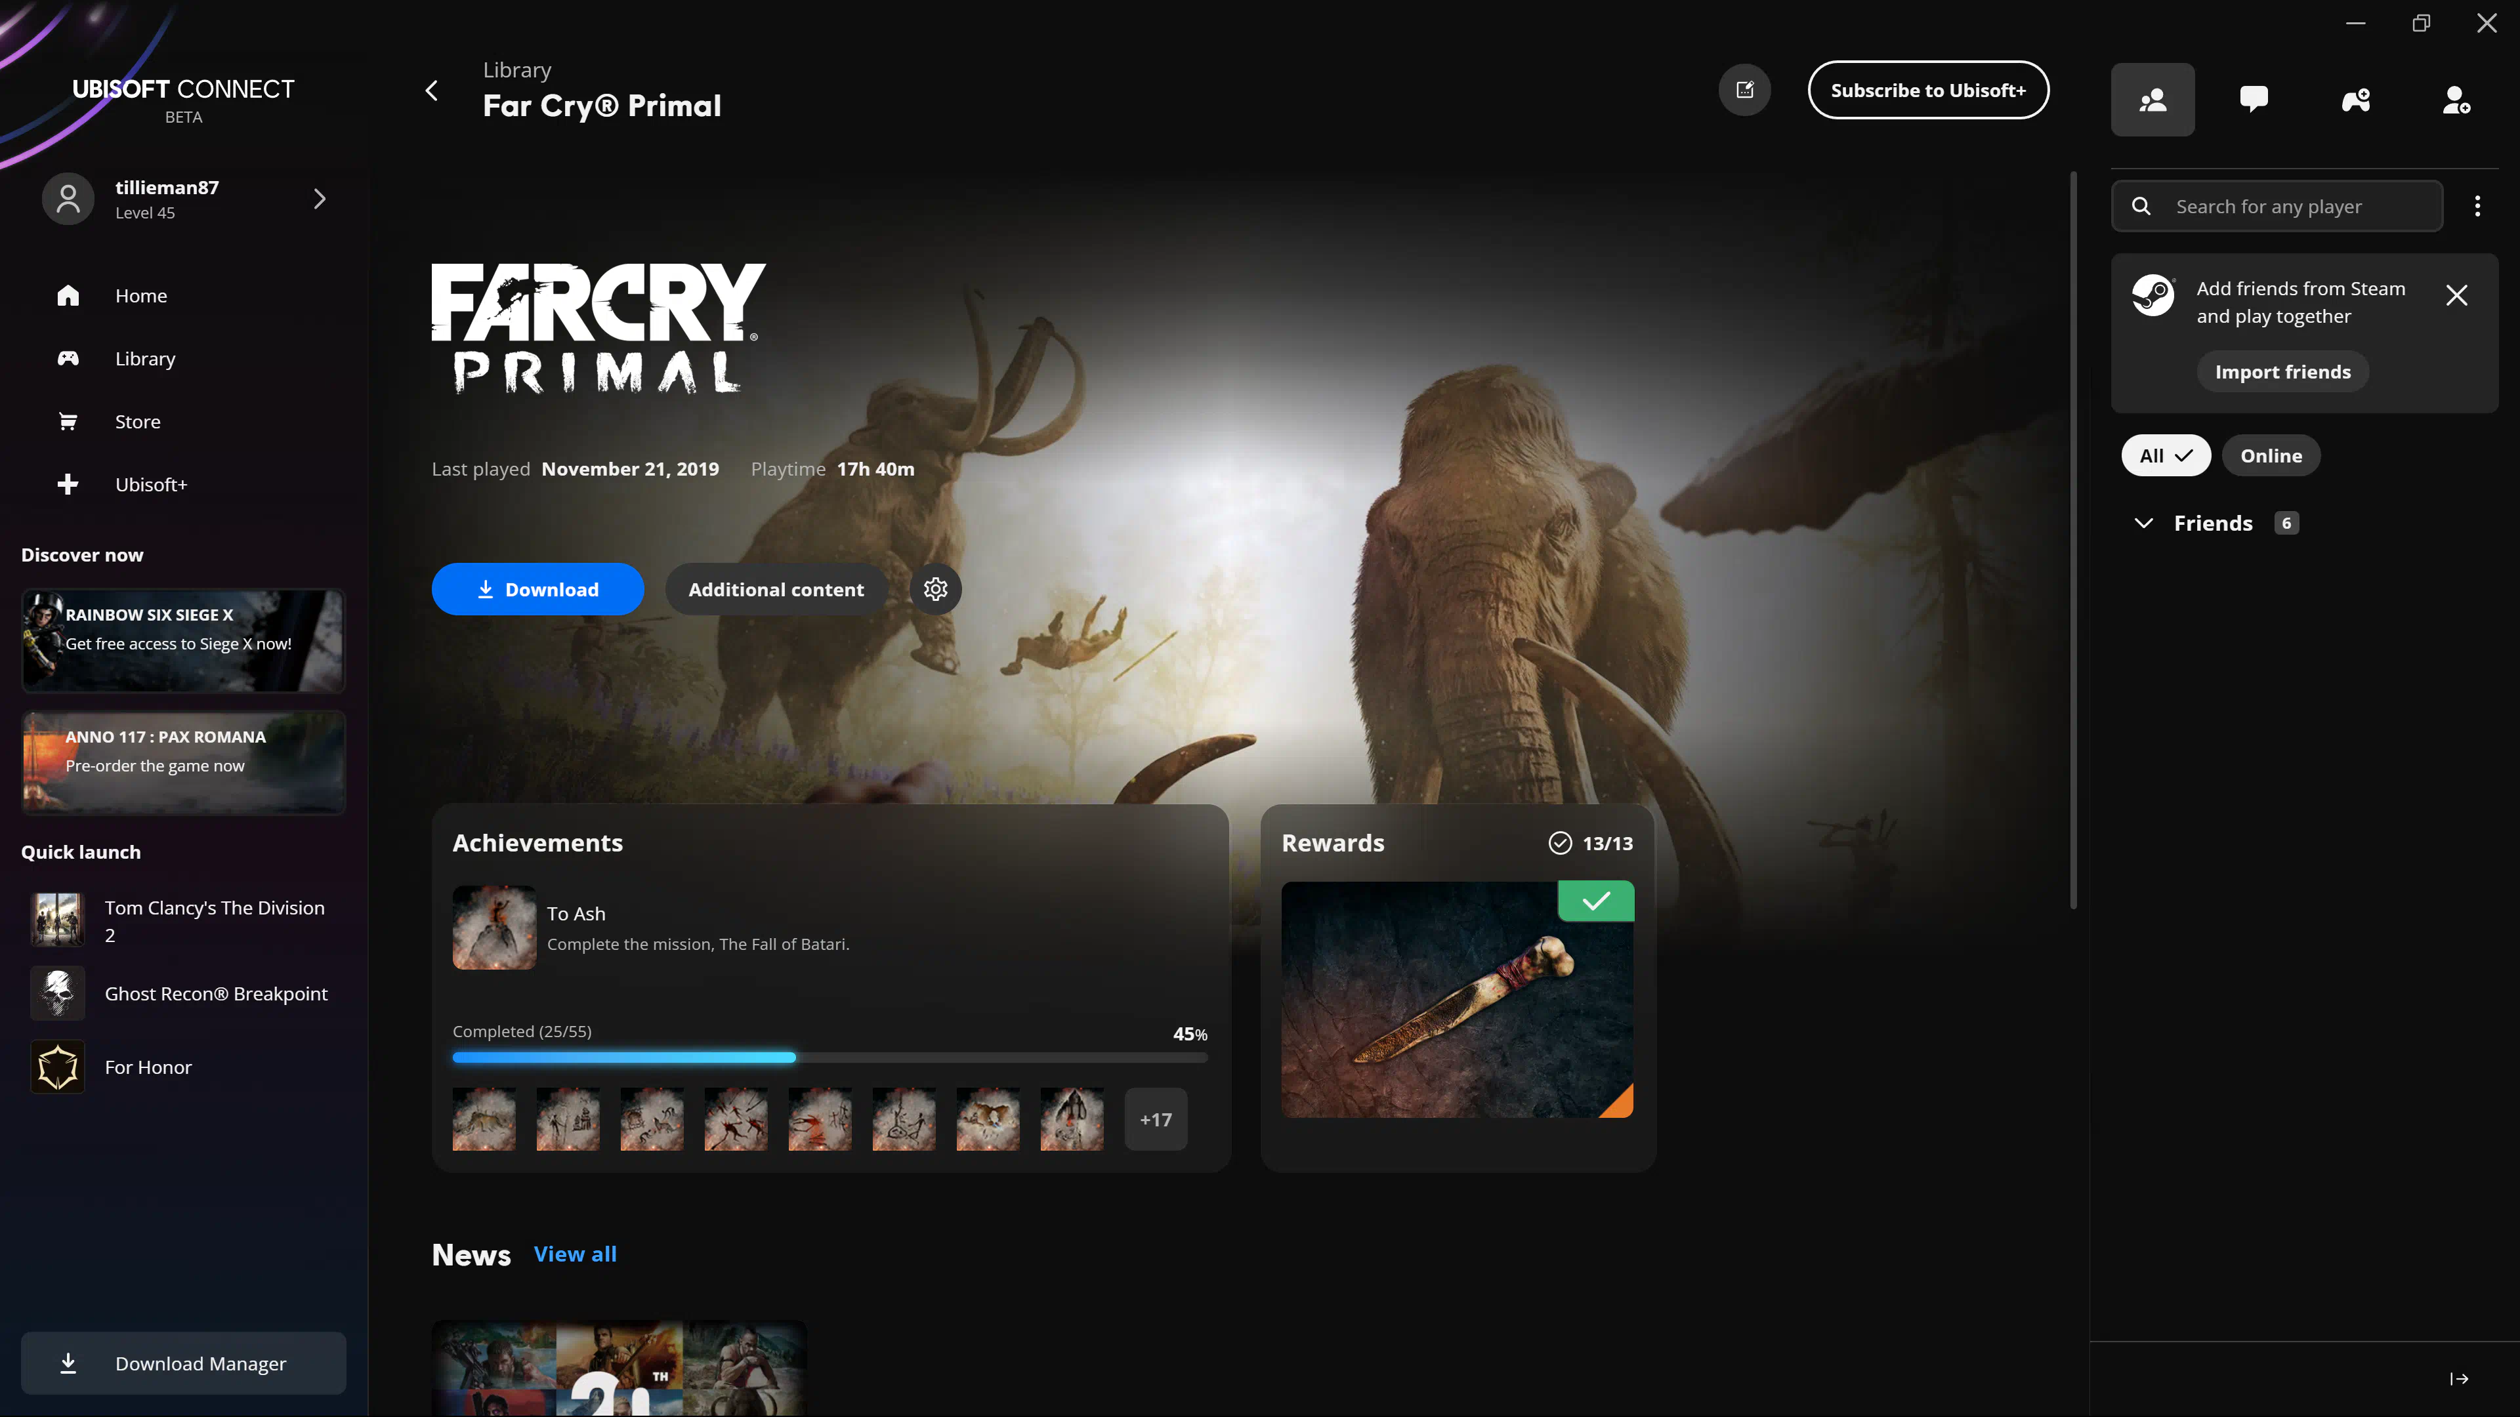Open the Download Manager
The height and width of the screenshot is (1417, 2520).
183,1363
